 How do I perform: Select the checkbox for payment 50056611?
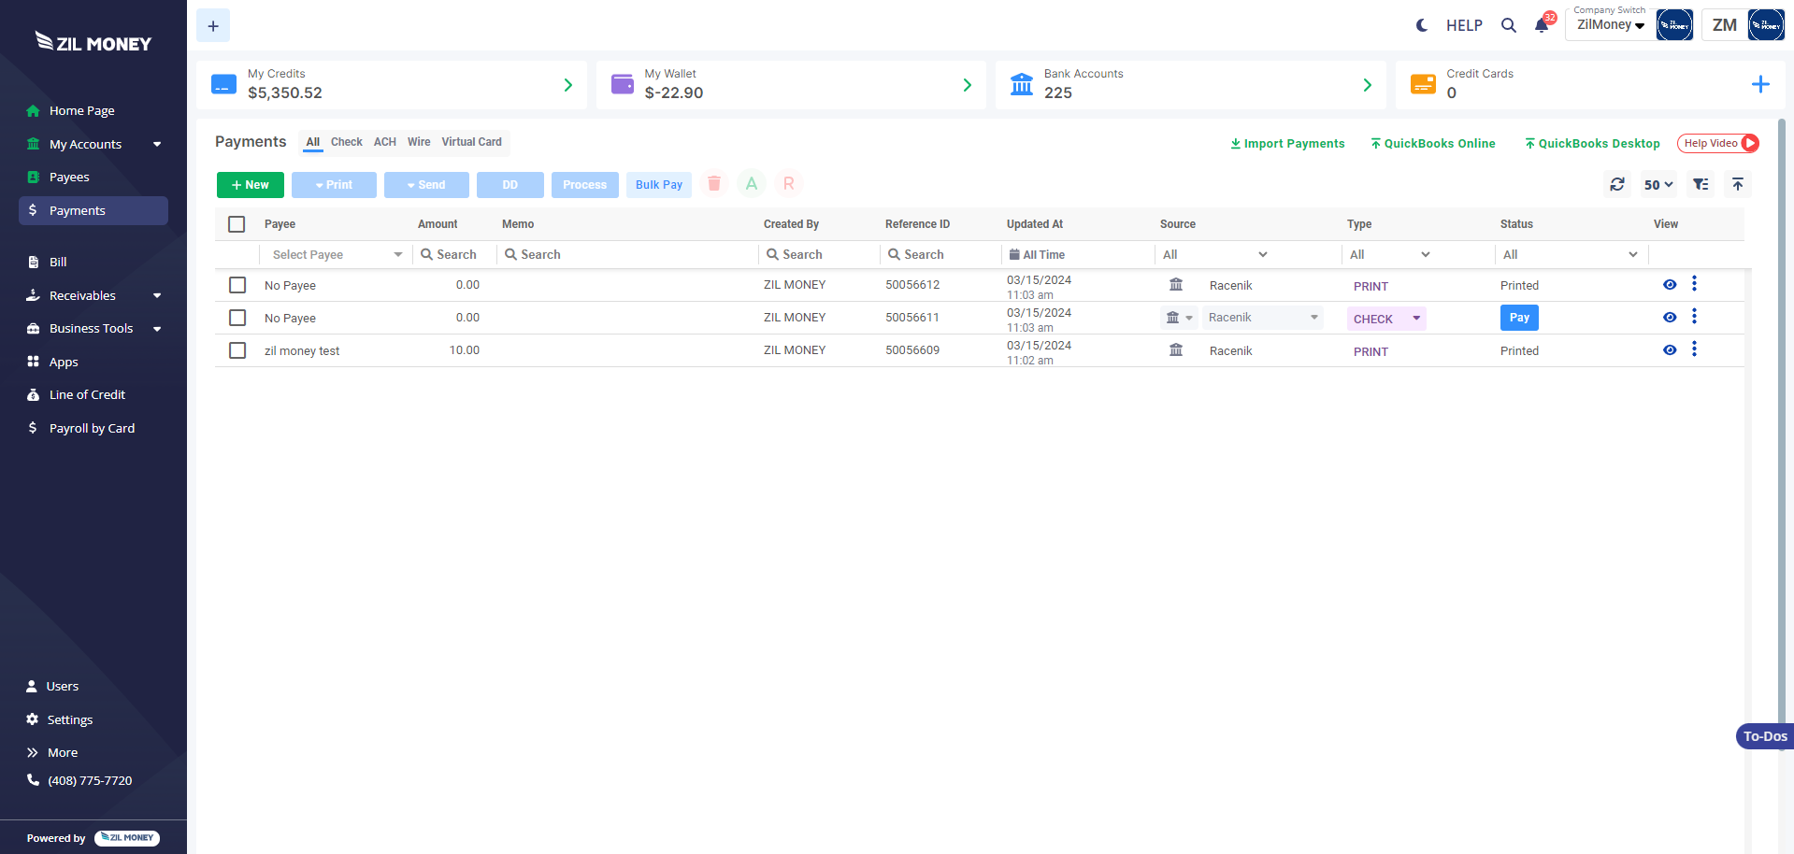pos(237,318)
